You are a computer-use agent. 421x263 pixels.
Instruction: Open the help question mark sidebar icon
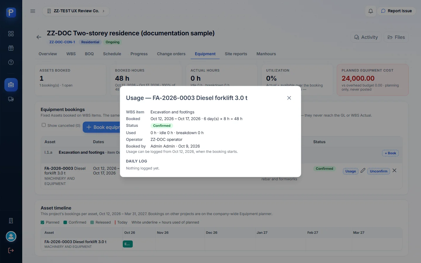pos(11,62)
